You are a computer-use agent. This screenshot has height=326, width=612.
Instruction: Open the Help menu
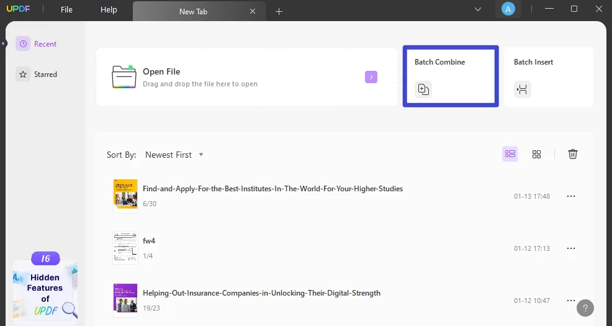tap(109, 10)
